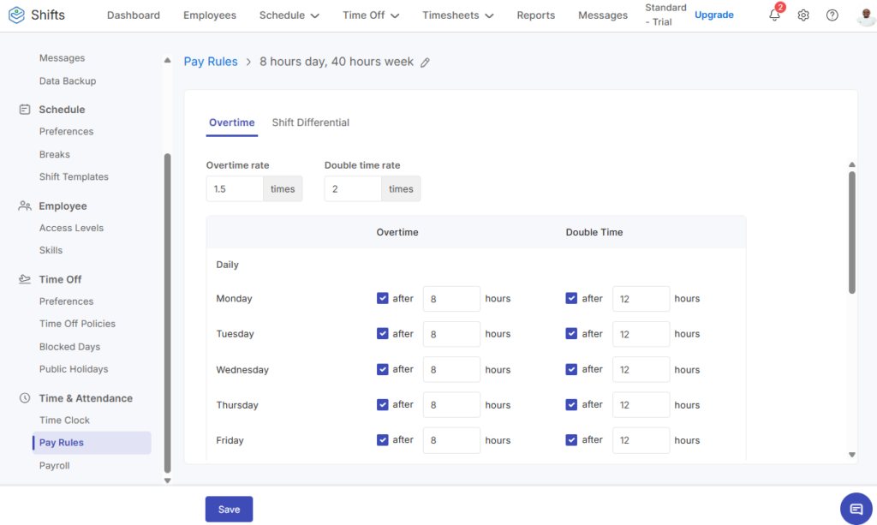
Task: Open Time Clock settings
Action: 64,421
